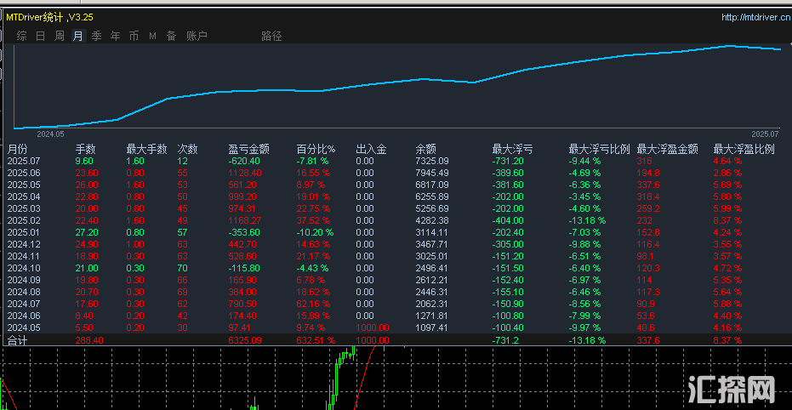Open the 账户 account tab
Image resolution: width=792 pixels, height=410 pixels.
[197, 36]
